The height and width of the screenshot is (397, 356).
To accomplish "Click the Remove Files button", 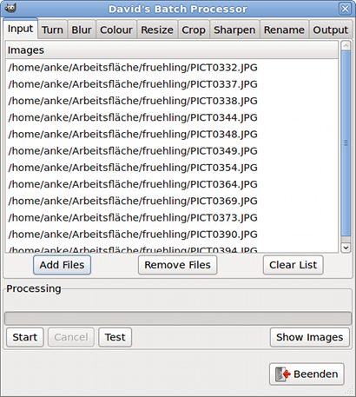I will click(x=177, y=265).
